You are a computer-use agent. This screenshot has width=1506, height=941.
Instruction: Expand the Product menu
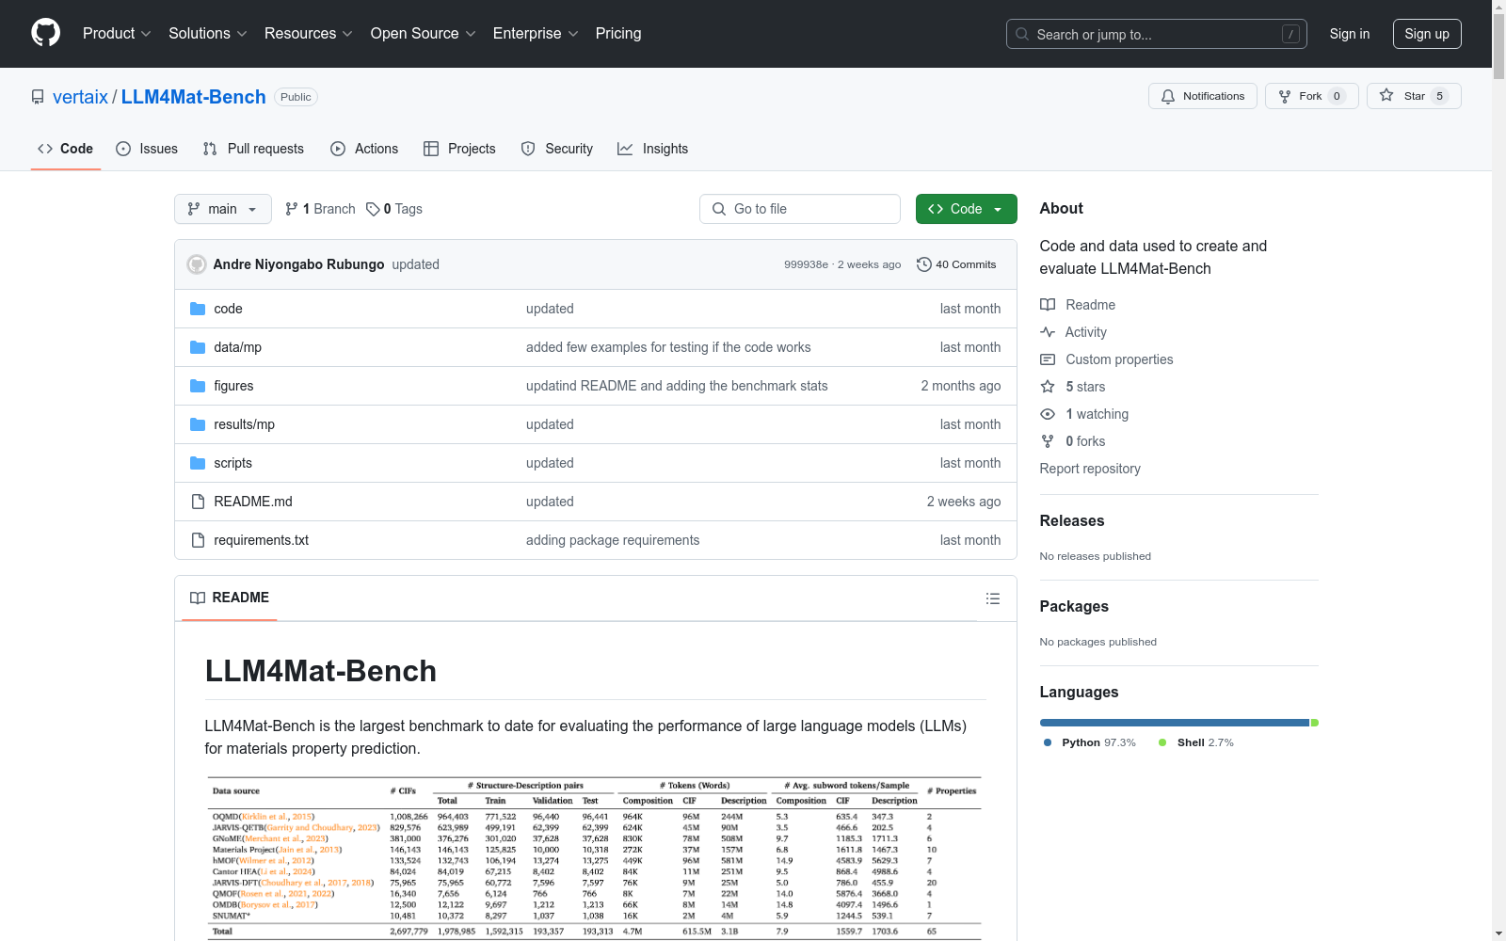[x=117, y=34]
